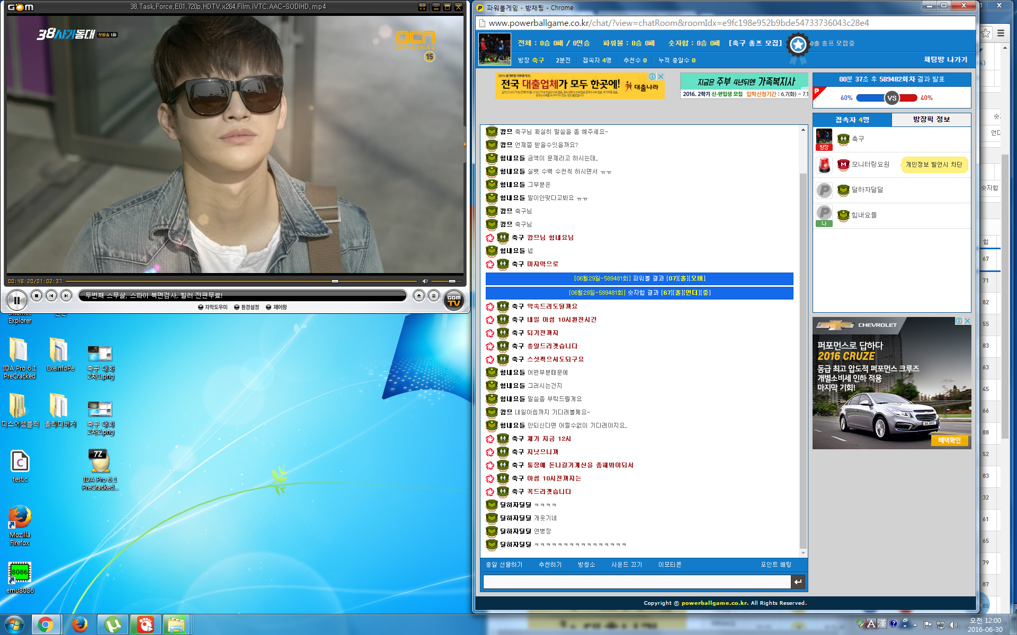
Task: Launch Mozilla Firefox desktop shortcut
Action: pyautogui.click(x=20, y=525)
